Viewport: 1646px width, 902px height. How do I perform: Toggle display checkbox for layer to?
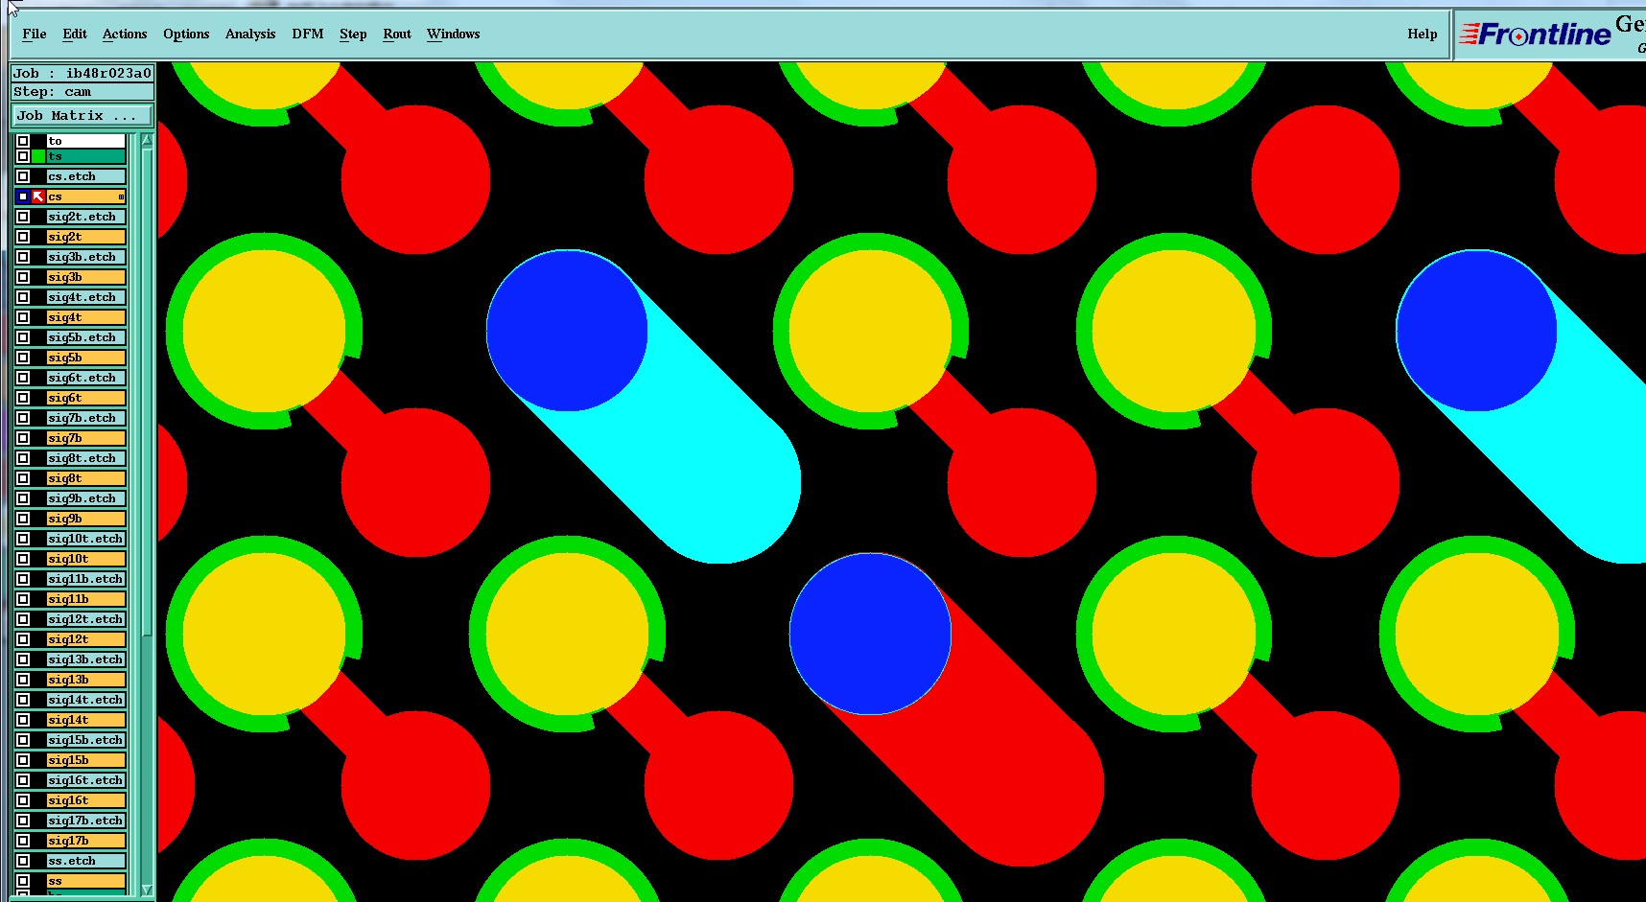tap(23, 141)
